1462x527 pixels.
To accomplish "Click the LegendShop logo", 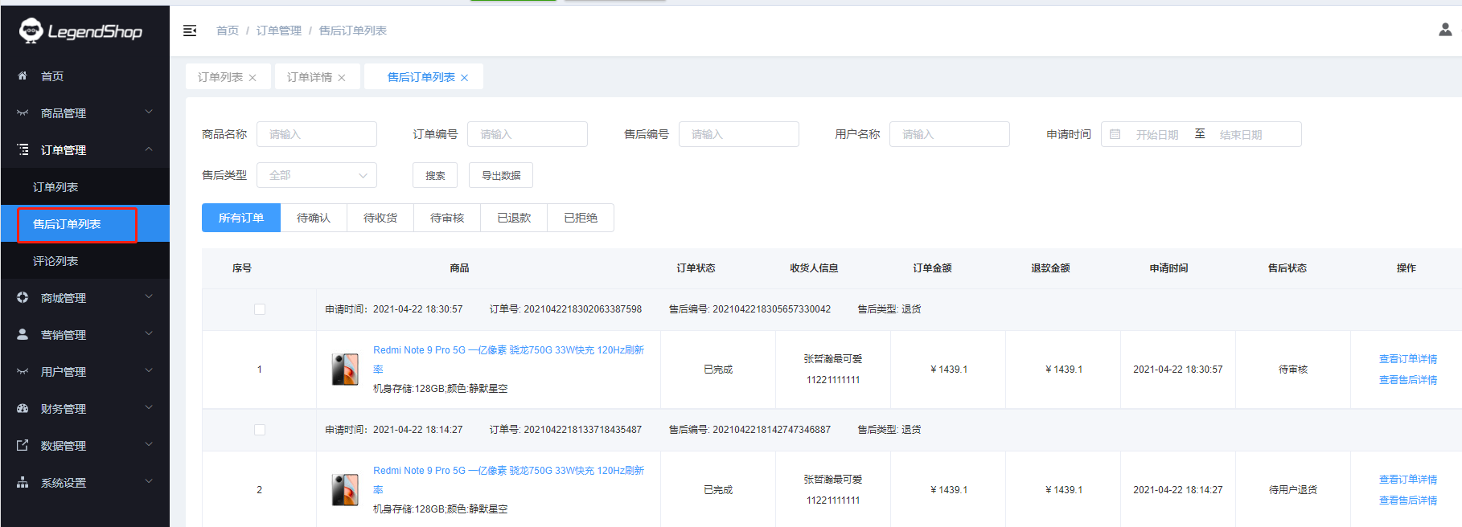I will click(x=80, y=31).
